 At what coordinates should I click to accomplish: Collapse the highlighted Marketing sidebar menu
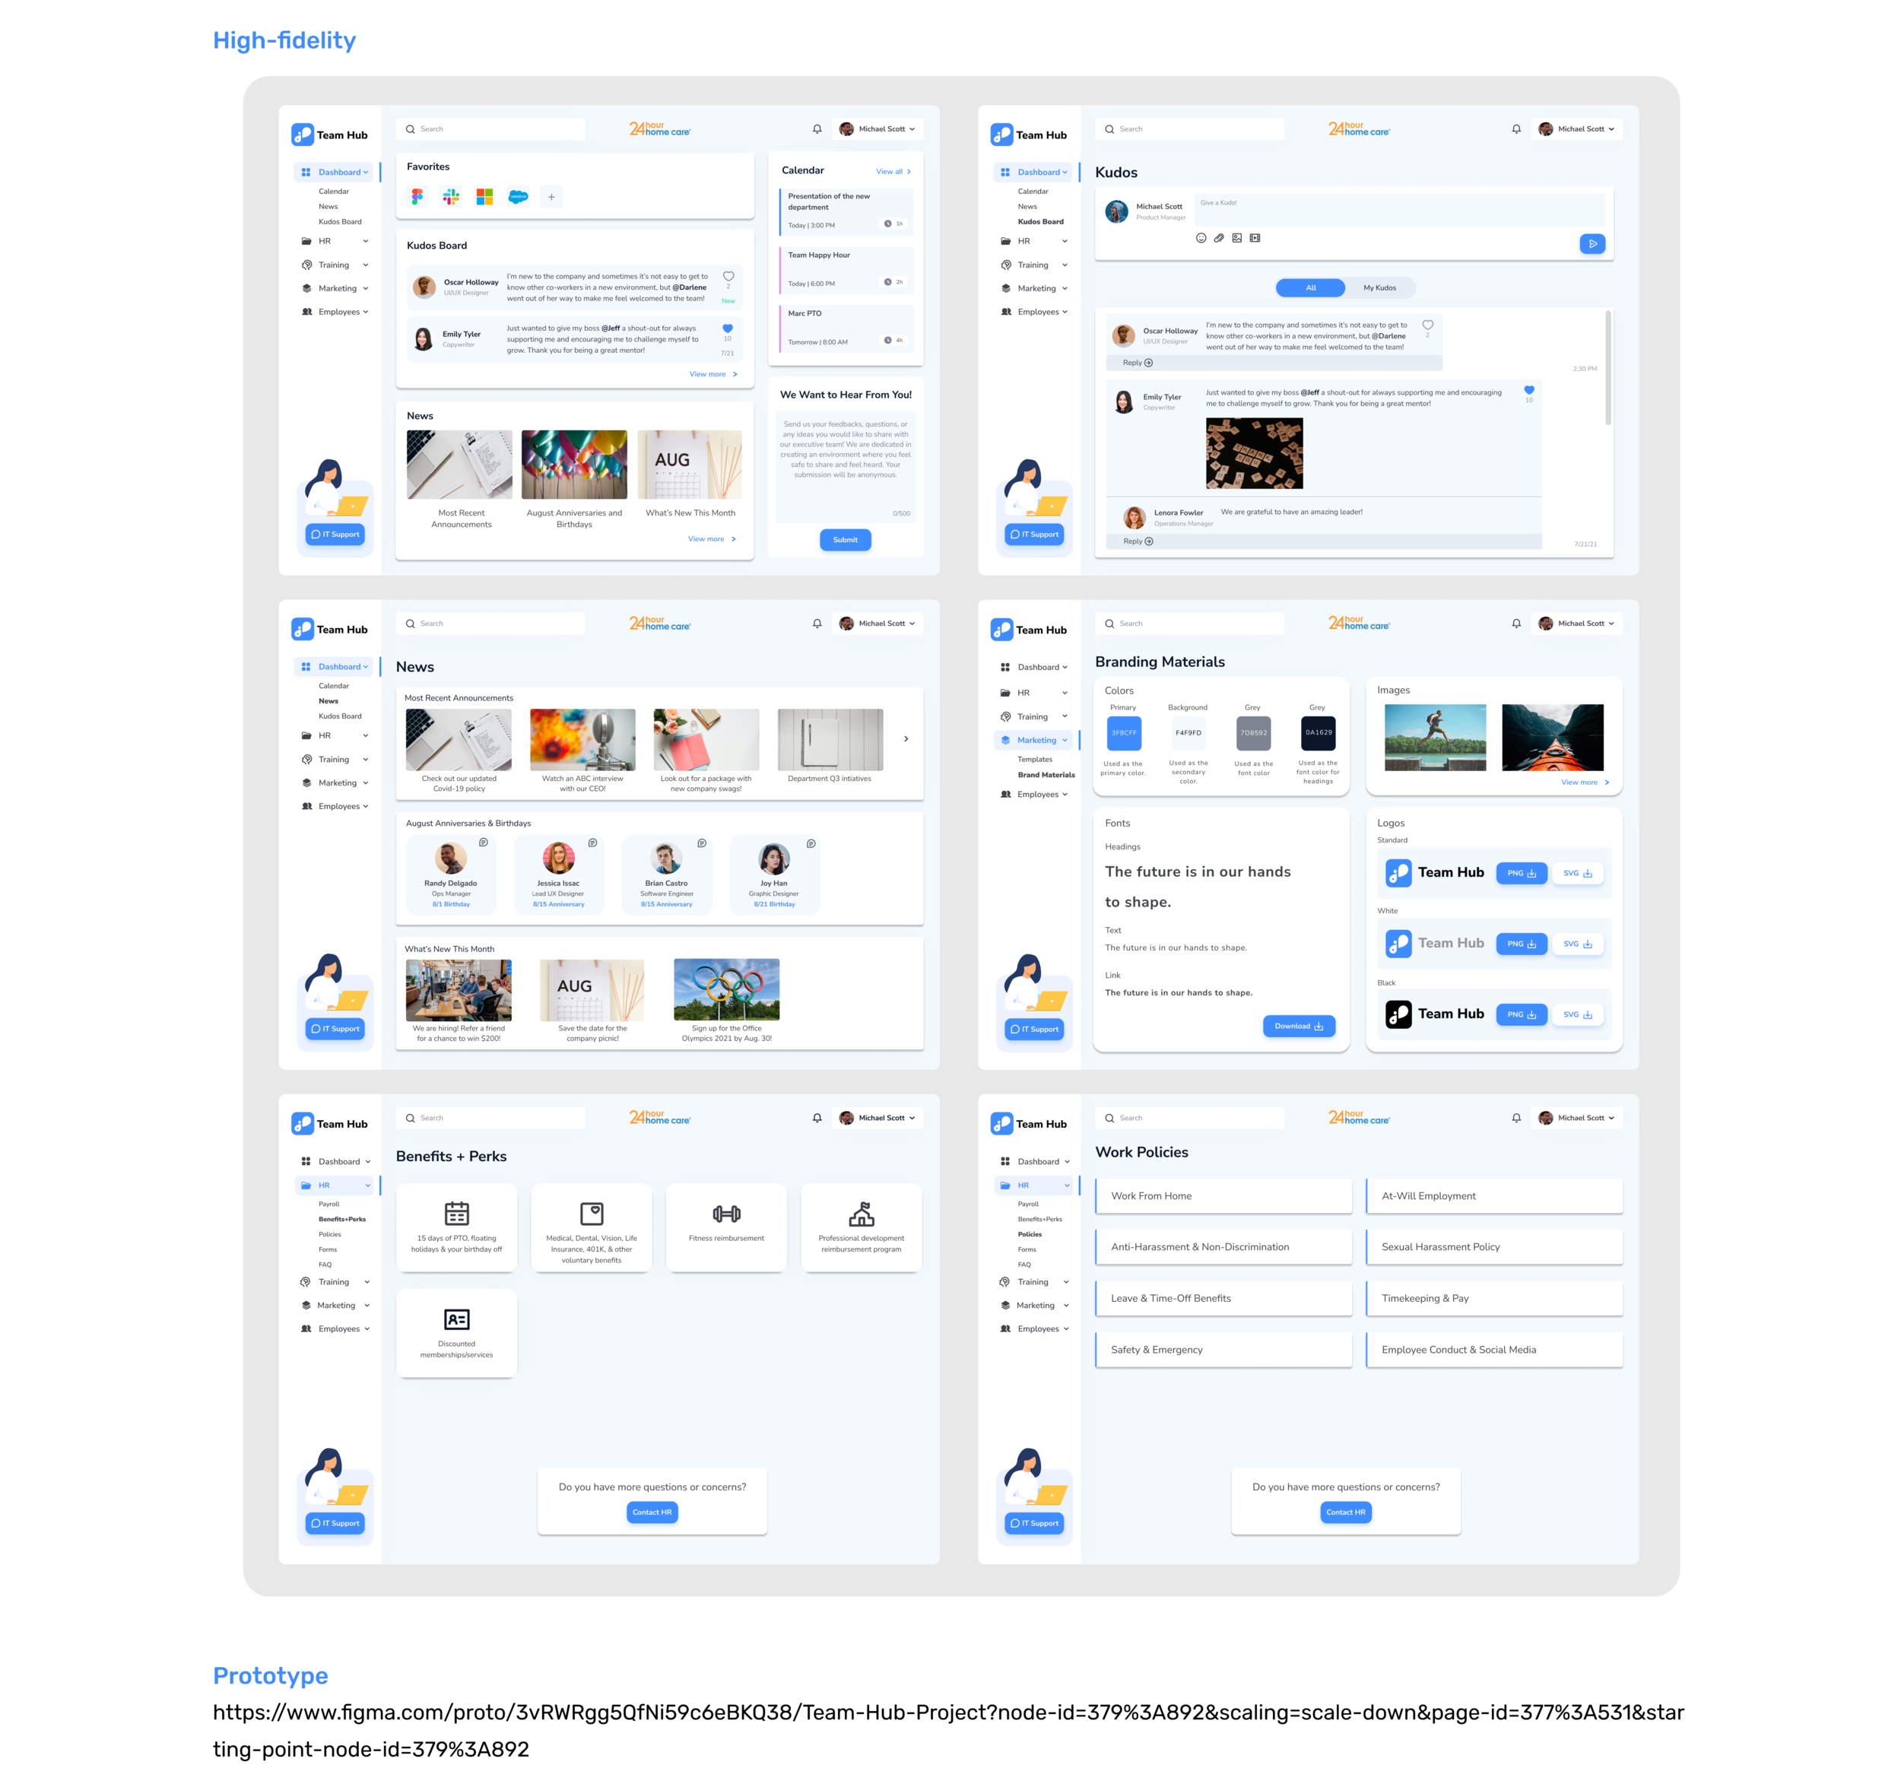click(1065, 740)
